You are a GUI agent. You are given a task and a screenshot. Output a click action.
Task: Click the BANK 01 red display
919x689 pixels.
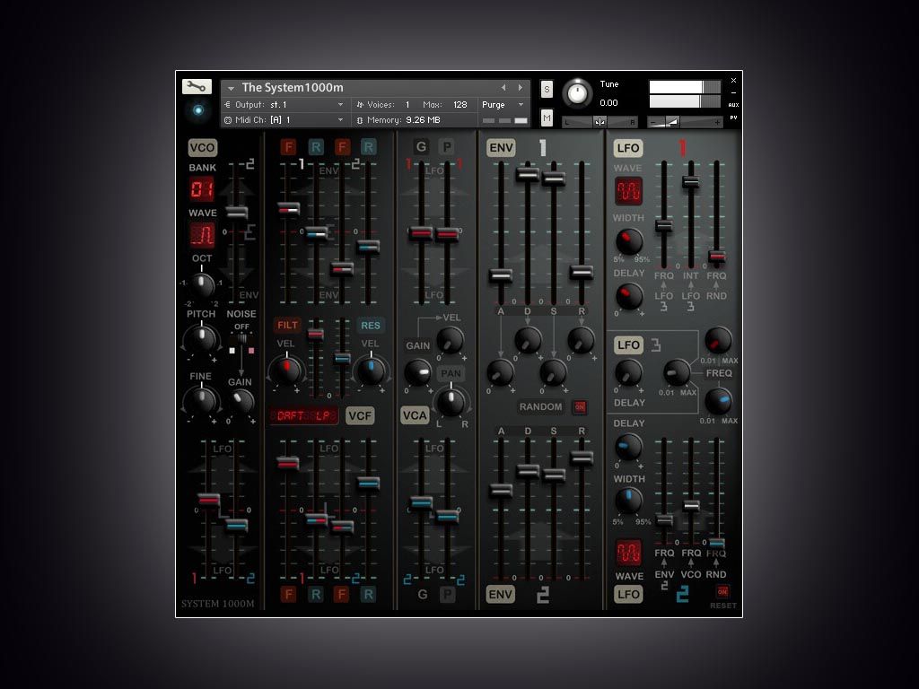click(202, 188)
